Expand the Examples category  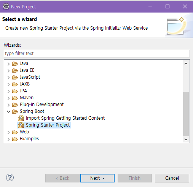pyautogui.click(x=8, y=139)
